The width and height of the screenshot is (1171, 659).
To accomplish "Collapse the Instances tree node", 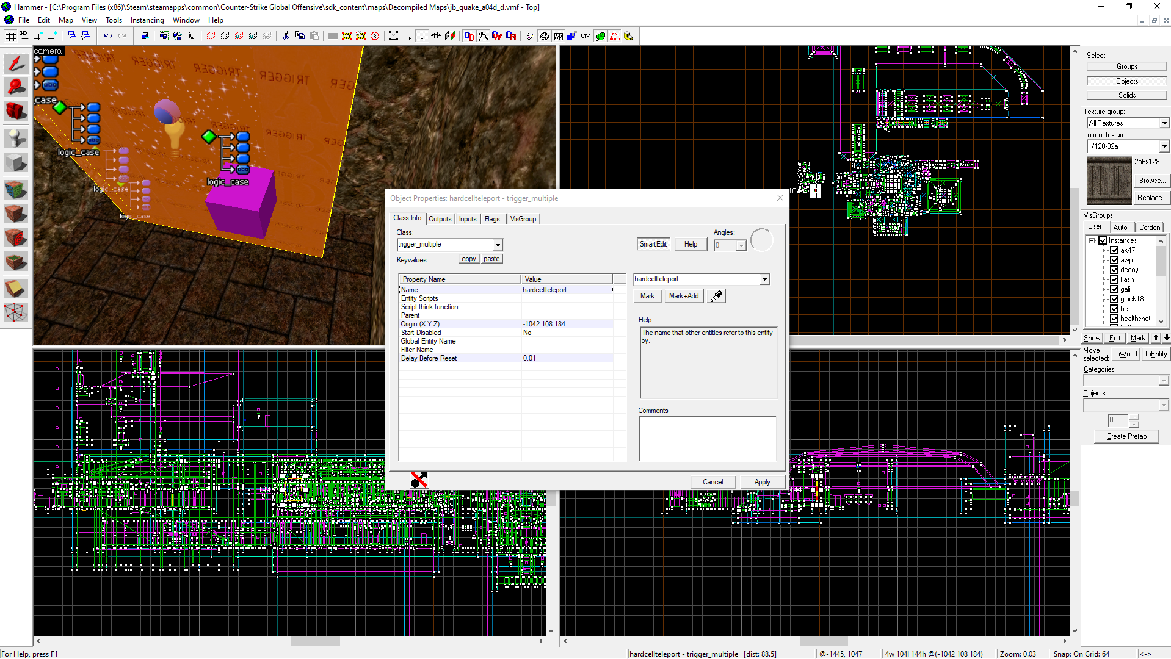I will coord(1092,240).
